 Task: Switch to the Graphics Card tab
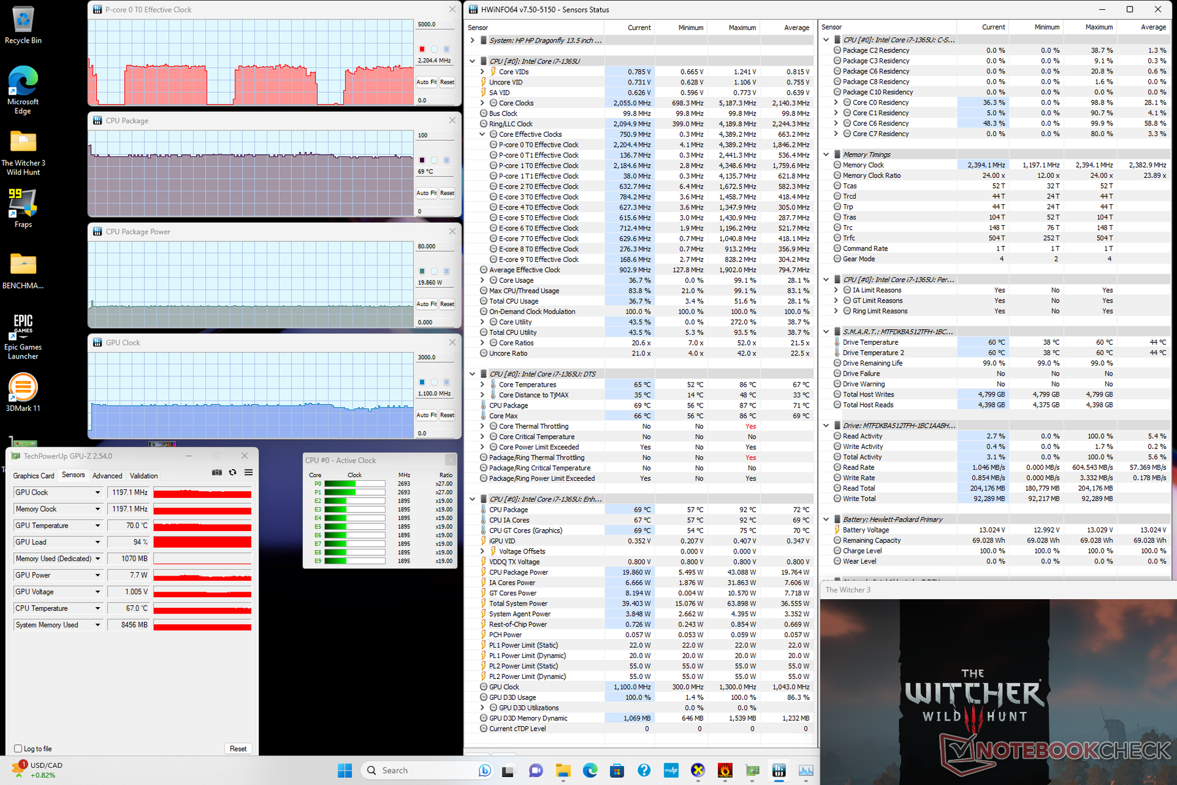33,476
